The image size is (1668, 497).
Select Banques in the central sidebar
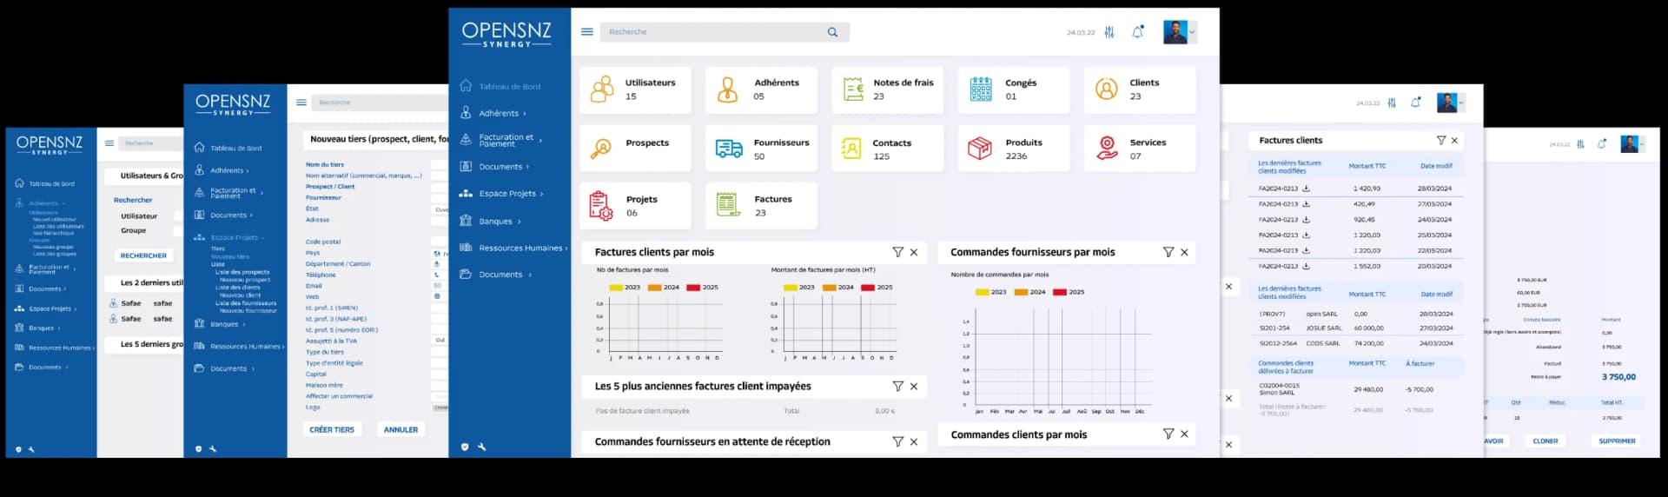click(x=495, y=222)
